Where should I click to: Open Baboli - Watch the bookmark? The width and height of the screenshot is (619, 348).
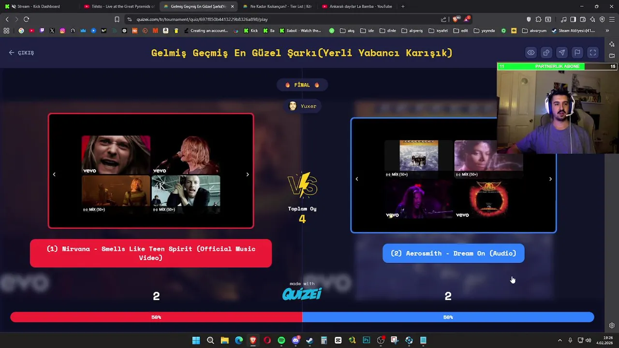[300, 30]
